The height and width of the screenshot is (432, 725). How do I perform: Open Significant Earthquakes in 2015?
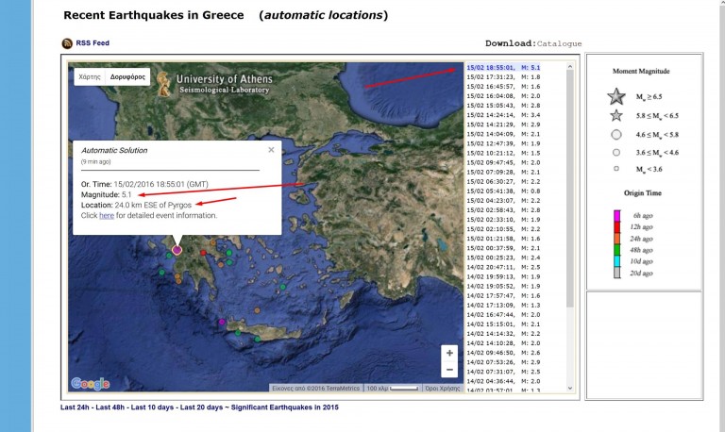[285, 407]
